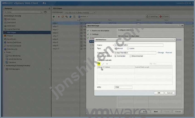Click Cancel in Add Interface dialog

[x=170, y=93]
